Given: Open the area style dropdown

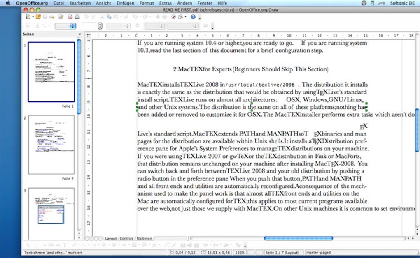Looking at the screenshot, I should tap(154, 26).
